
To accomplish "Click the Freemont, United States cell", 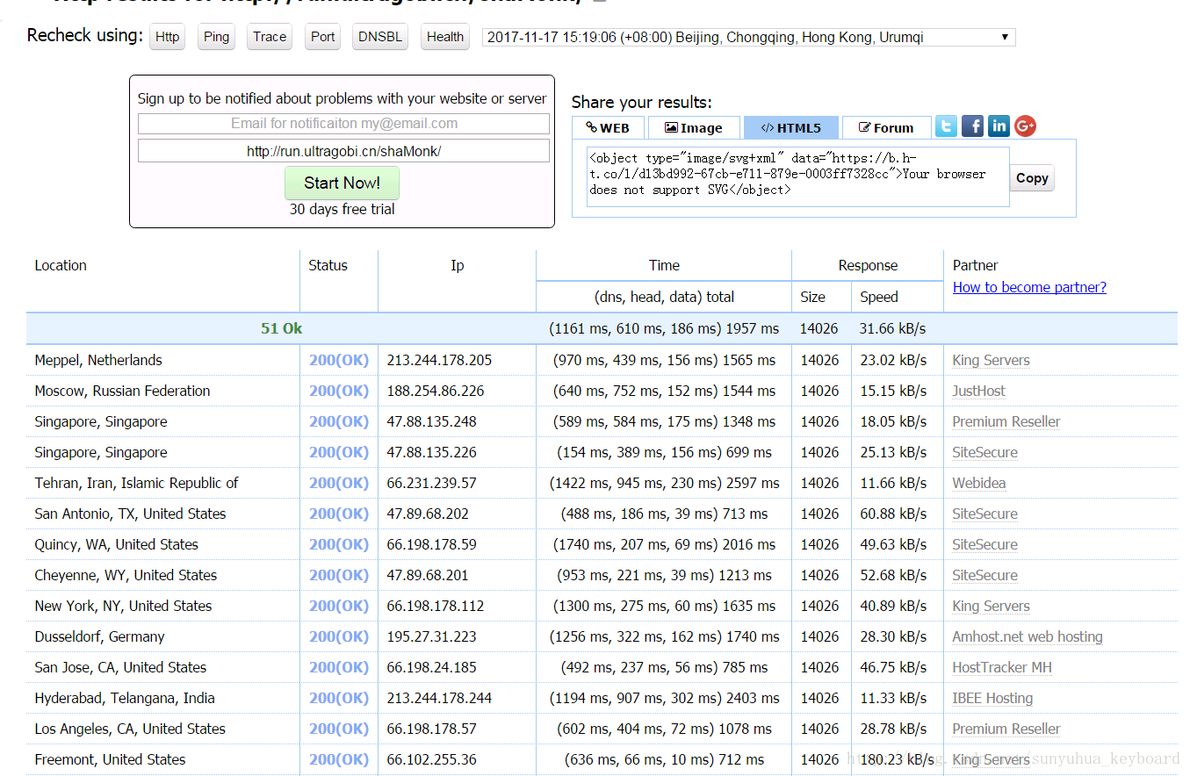I will [110, 759].
